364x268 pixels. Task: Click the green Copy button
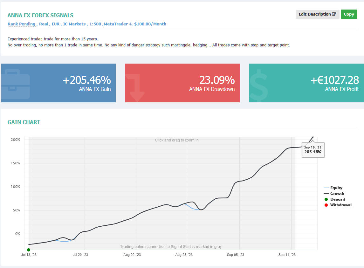[349, 14]
